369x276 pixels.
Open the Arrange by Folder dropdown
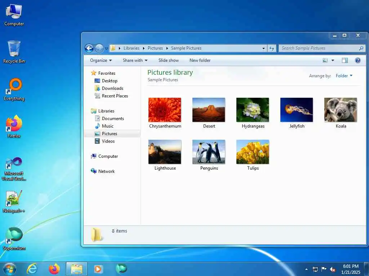click(x=344, y=76)
